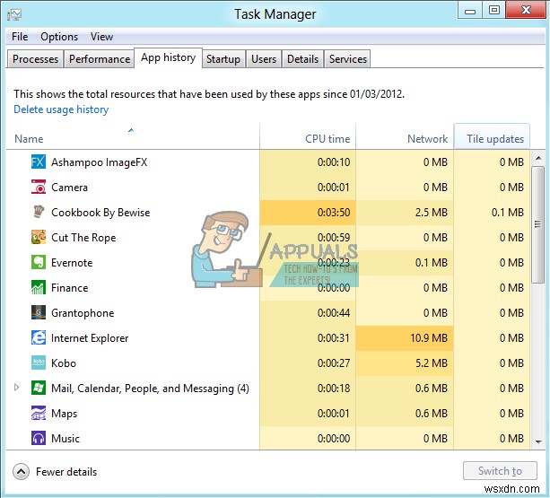Screen dimensions: 550x498
Task: Collapse view with Fewer details arrow
Action: tap(22, 472)
